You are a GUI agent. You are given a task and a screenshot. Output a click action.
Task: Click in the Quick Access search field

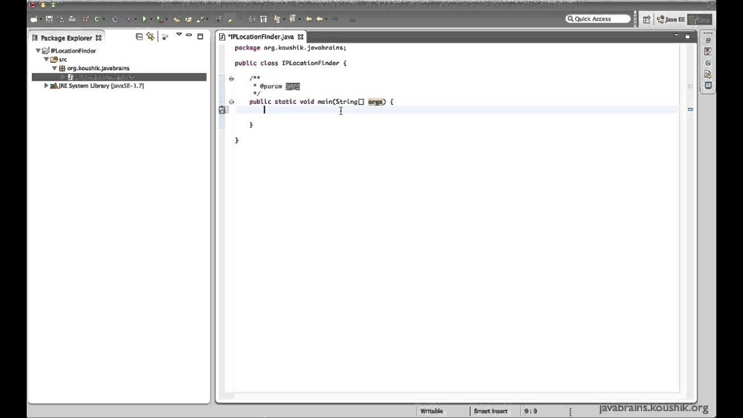pos(598,19)
